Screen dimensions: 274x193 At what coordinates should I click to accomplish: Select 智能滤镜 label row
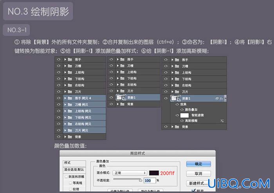197,115
